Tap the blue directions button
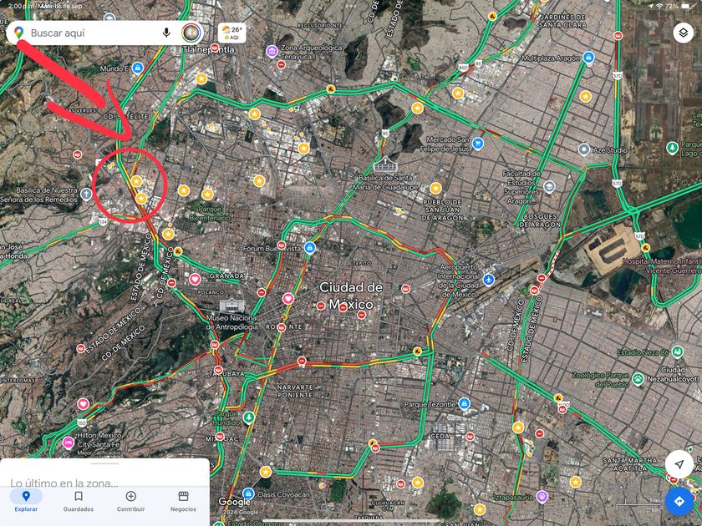702x526 pixels. pyautogui.click(x=679, y=501)
